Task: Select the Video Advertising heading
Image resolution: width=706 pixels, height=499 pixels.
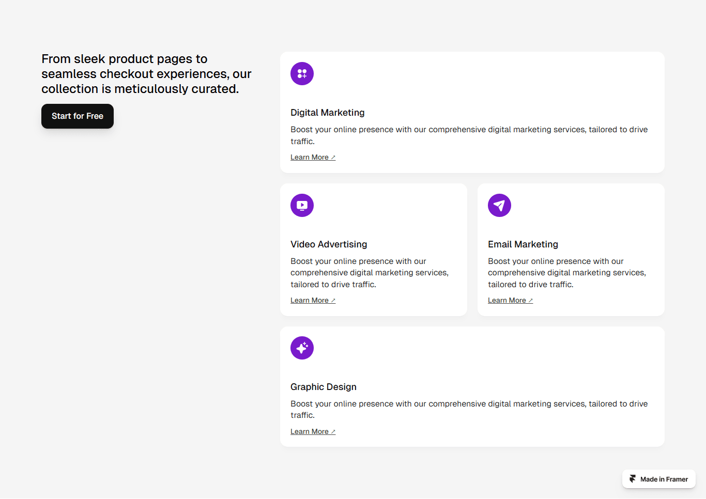Action: tap(329, 244)
